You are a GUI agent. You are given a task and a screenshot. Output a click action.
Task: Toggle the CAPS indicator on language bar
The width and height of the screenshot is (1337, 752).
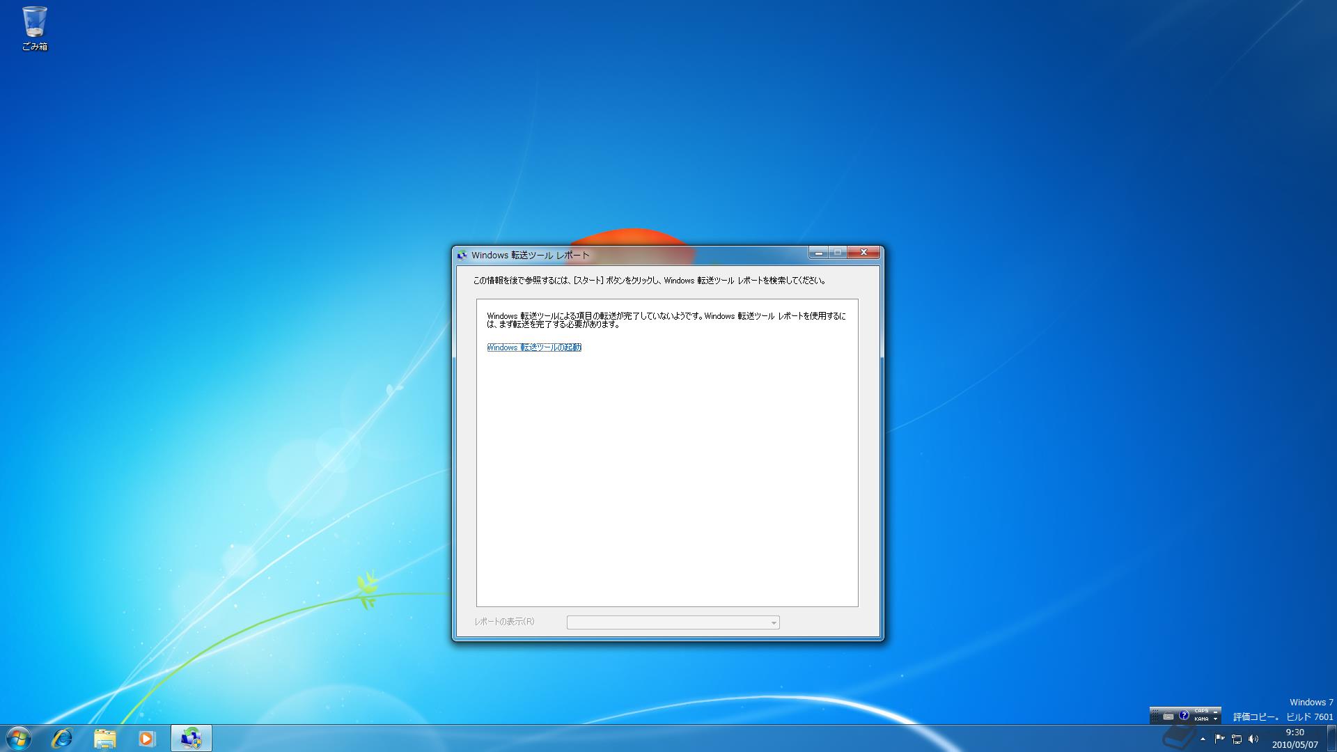(1201, 711)
